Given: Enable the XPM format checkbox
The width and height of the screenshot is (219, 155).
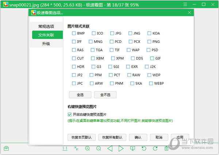Looking at the screenshot, I should coord(113,58).
